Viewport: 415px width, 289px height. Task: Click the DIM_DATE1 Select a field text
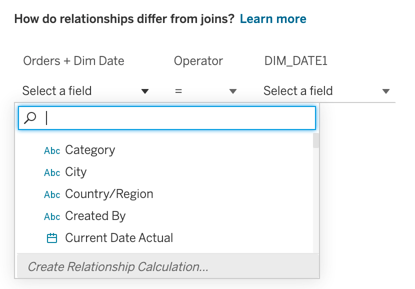[298, 91]
